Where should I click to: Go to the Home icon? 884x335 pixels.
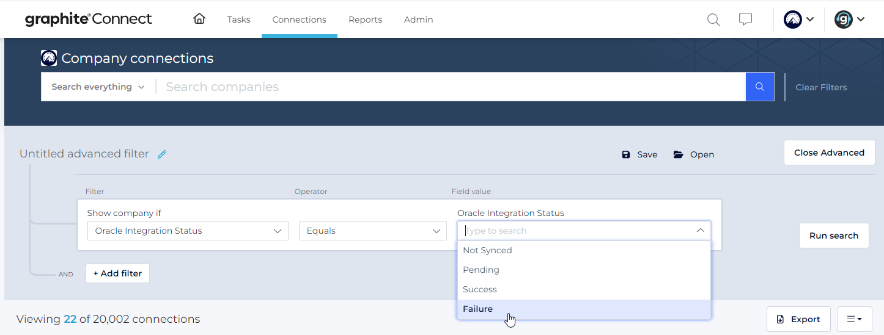(199, 19)
